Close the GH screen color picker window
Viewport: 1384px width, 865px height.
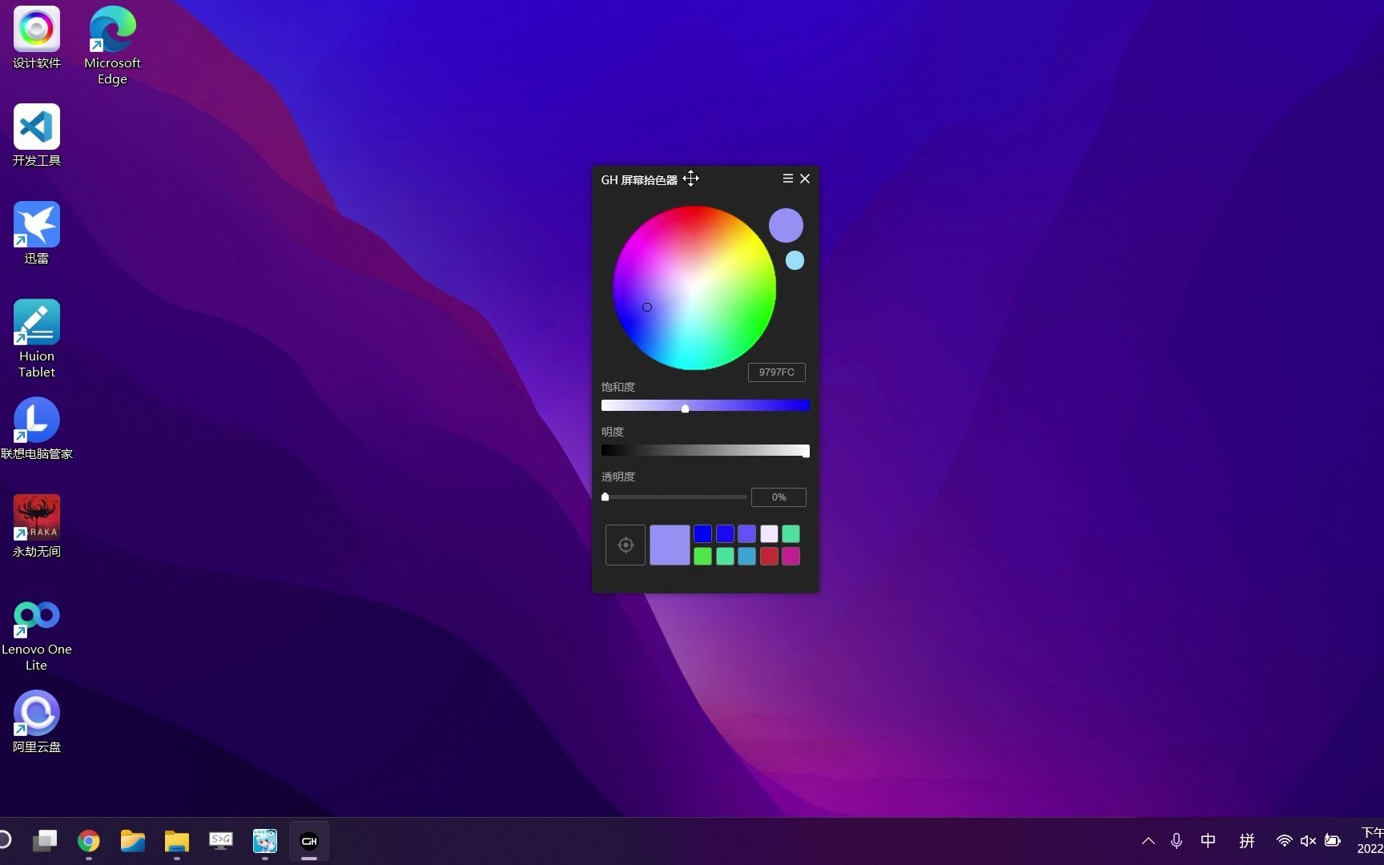[x=805, y=179]
